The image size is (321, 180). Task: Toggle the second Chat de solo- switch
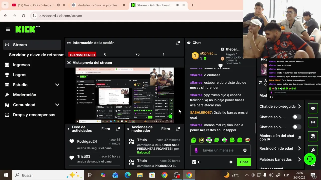coord(297,127)
